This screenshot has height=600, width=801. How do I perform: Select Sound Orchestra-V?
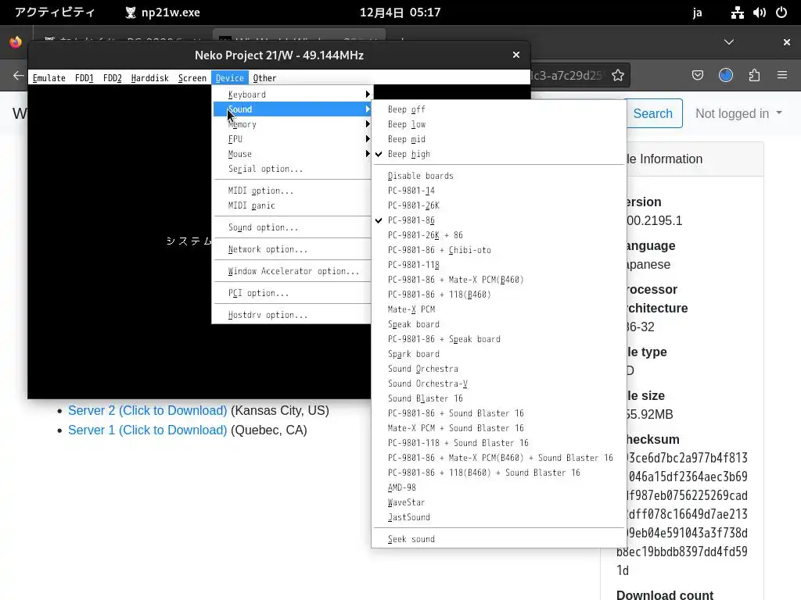498,383
